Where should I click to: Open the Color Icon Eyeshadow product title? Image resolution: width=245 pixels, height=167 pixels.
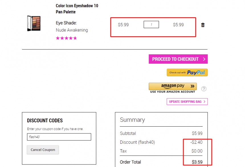pyautogui.click(x=77, y=9)
